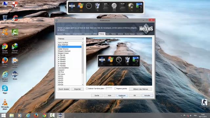Click the Windows flag icon in the dock
This screenshot has height=118, width=210.
coord(80,6)
